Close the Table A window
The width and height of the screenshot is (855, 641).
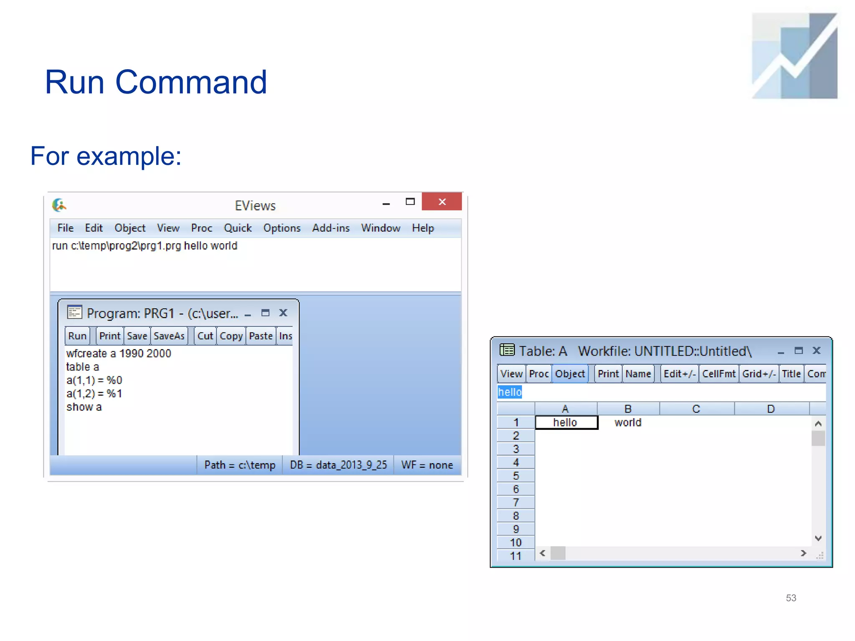tap(817, 350)
